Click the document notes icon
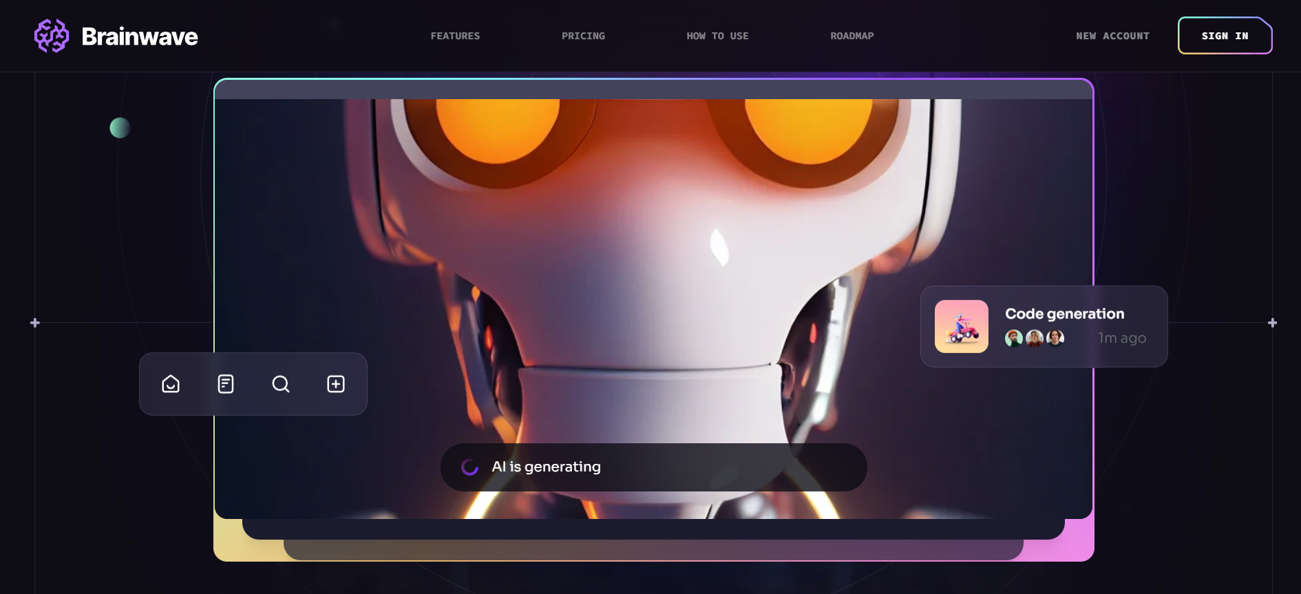The width and height of the screenshot is (1301, 594). (x=226, y=384)
